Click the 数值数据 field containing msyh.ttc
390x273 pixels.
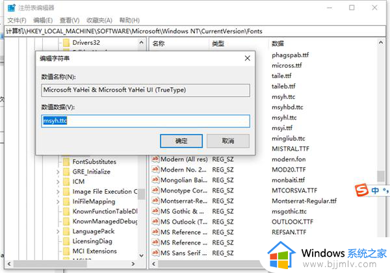coord(146,121)
